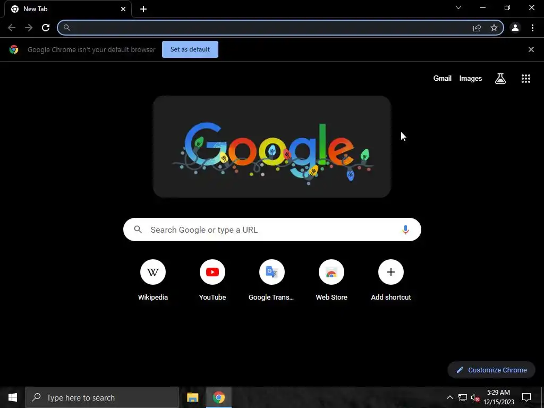
Task: Click the Search Google or type a URL box
Action: point(272,229)
